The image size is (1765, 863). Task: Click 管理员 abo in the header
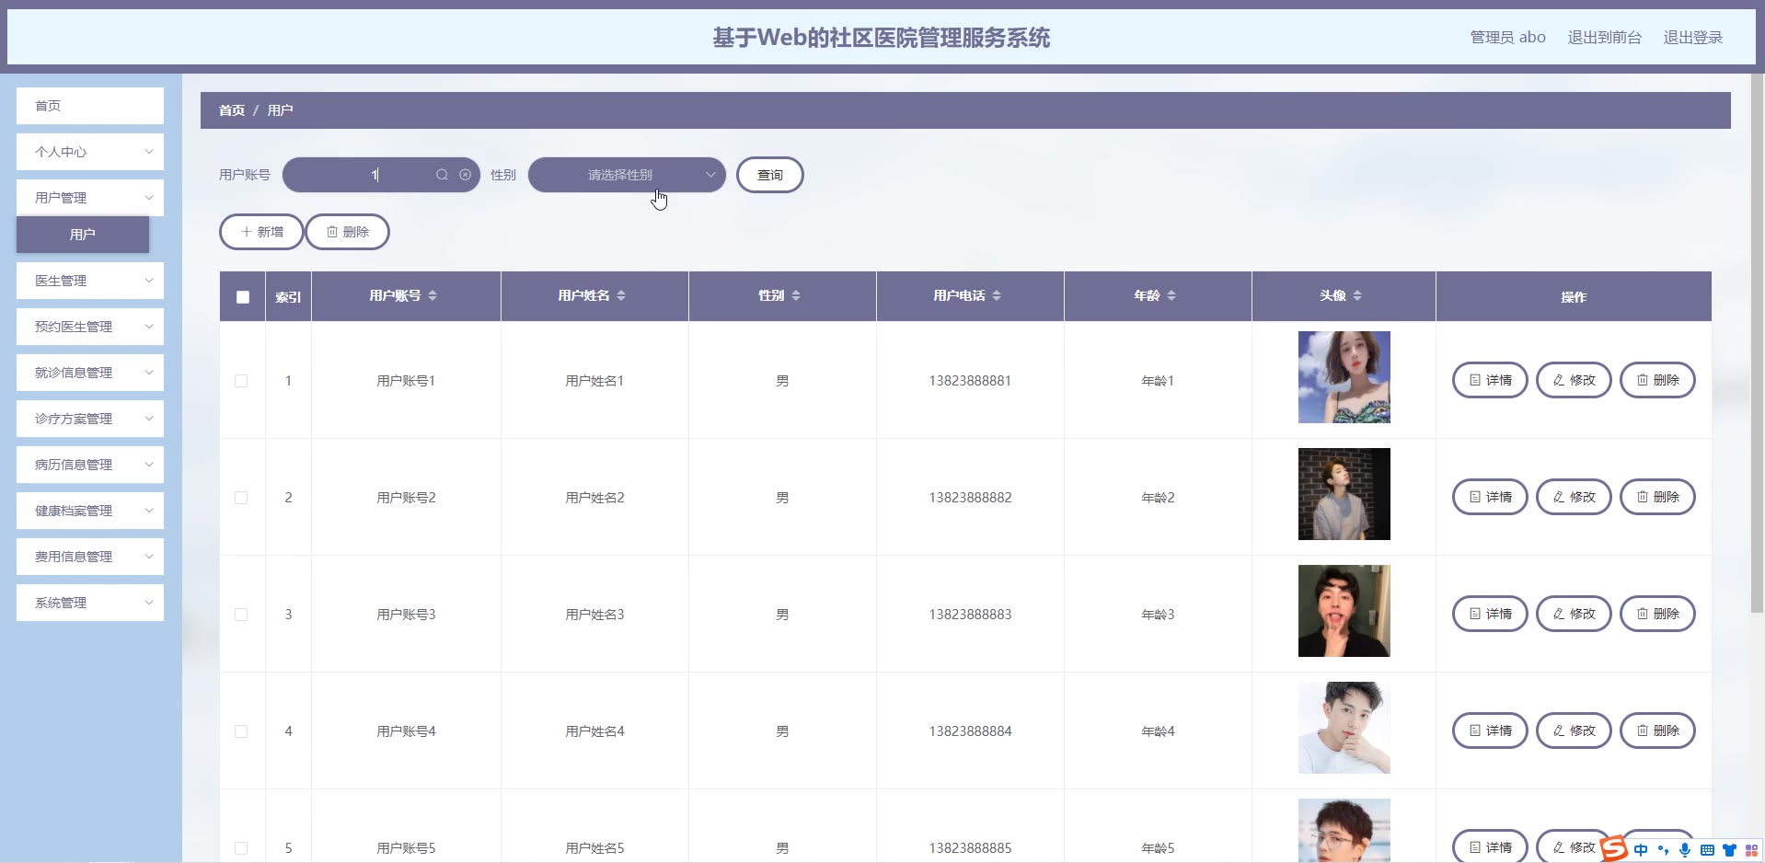pyautogui.click(x=1507, y=38)
